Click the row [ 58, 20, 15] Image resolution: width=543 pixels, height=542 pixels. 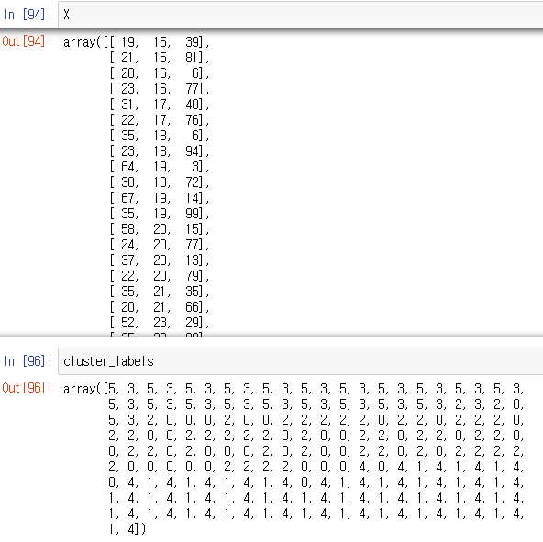[160, 229]
